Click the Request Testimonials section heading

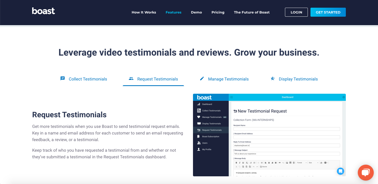tap(69, 115)
